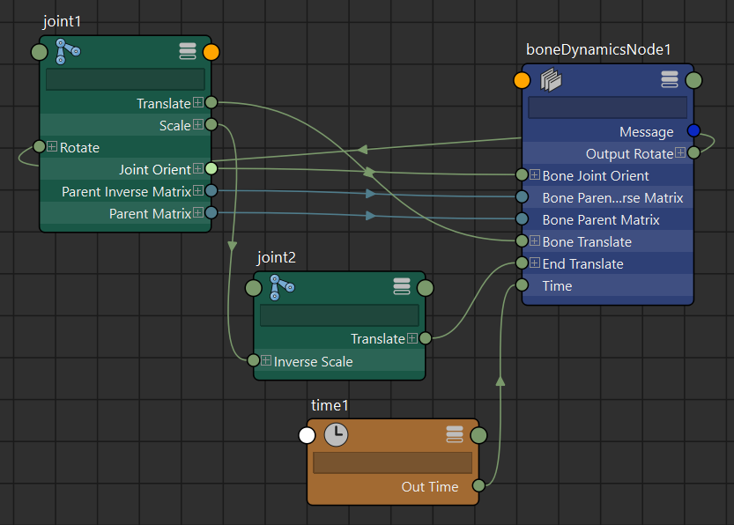Click the white input port on time1
The height and width of the screenshot is (525, 734).
point(307,435)
